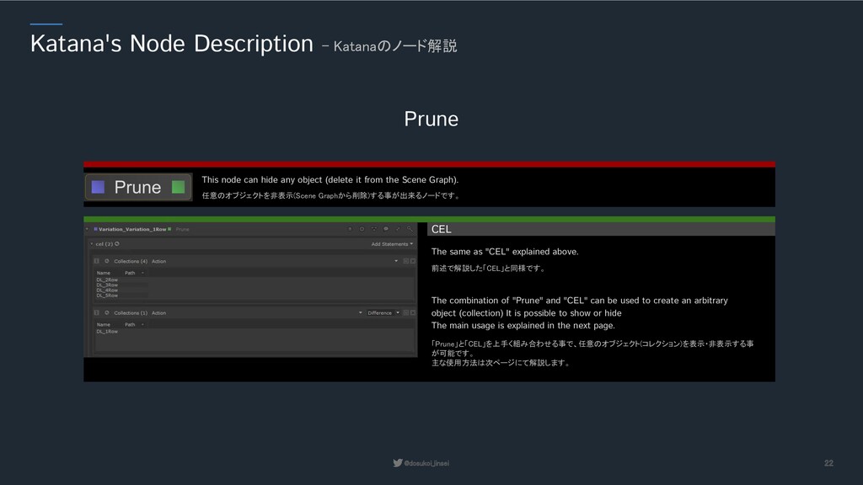Select the DL_2Row collection entry
Screen dimensions: 863x485
(x=107, y=280)
